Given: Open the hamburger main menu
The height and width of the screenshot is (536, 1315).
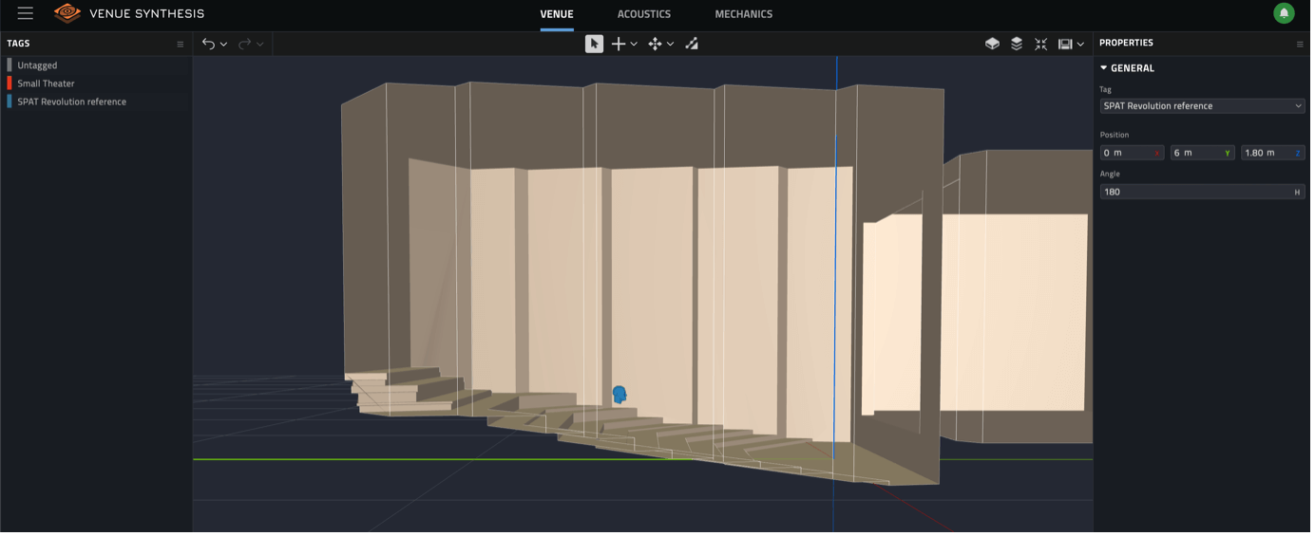Looking at the screenshot, I should point(25,13).
